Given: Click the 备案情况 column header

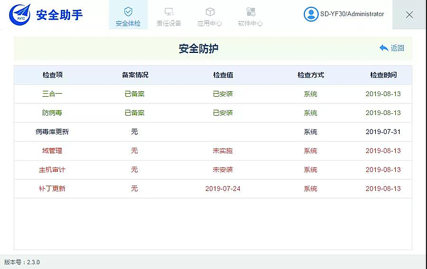Looking at the screenshot, I should [x=135, y=75].
